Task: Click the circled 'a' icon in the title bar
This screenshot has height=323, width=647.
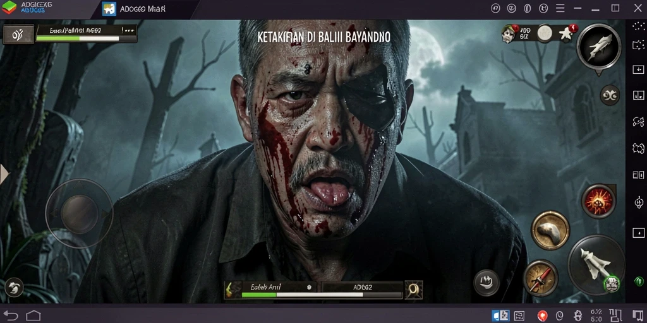Action: point(495,8)
